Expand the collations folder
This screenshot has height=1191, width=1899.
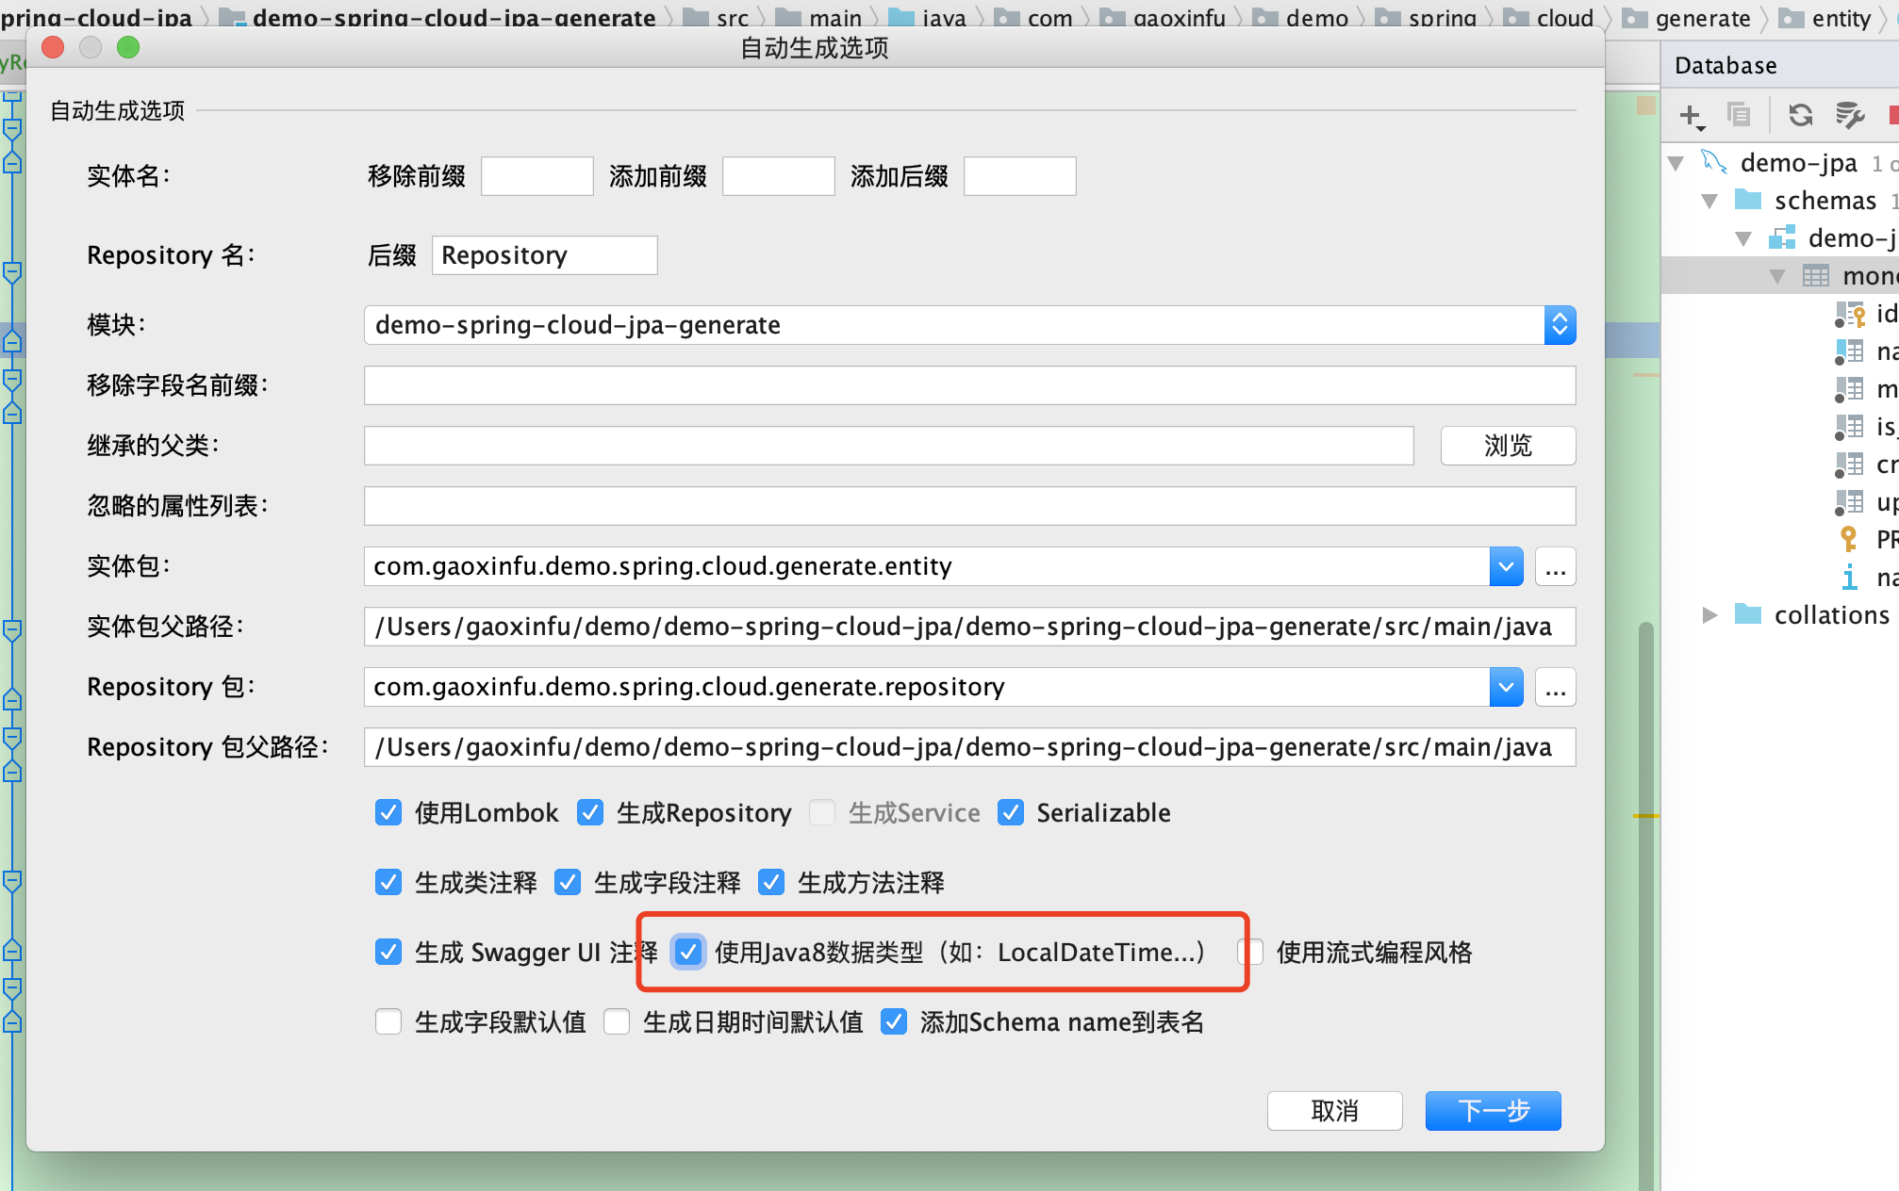(x=1711, y=614)
